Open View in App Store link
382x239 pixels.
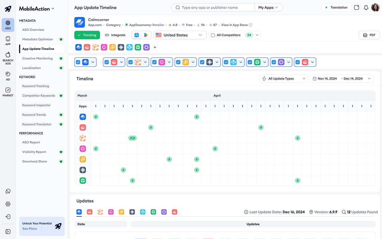pos(237,25)
